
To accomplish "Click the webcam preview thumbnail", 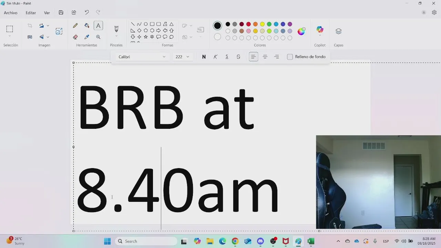I will point(378,182).
